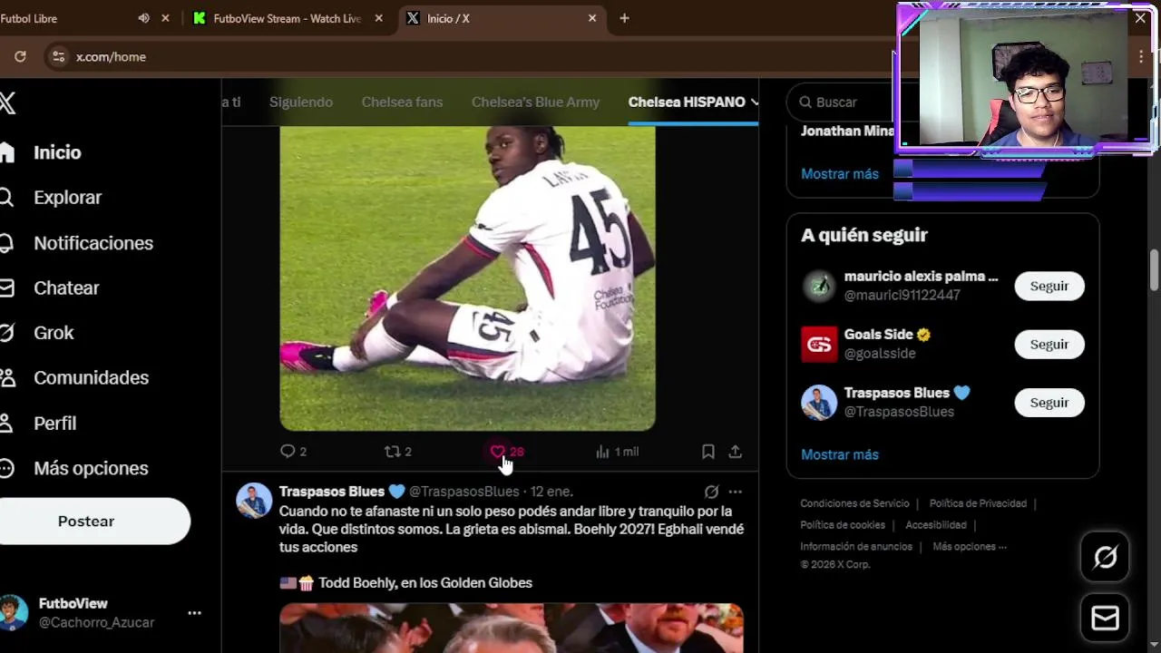Screen dimensions: 1161x653
Task: Open Información de anuncios link
Action: coord(856,546)
